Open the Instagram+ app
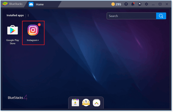Image resolution: width=173 pixels, height=112 pixels. click(33, 30)
